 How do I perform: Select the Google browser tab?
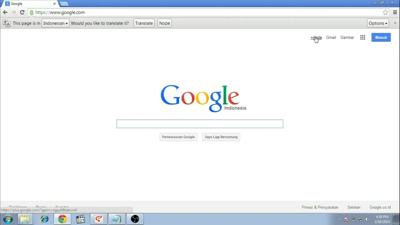point(30,4)
